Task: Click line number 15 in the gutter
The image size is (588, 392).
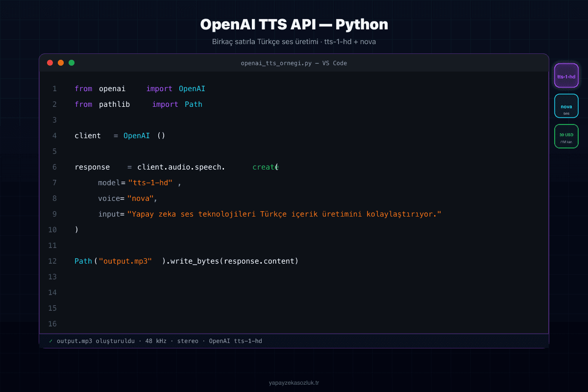Action: tap(52, 308)
